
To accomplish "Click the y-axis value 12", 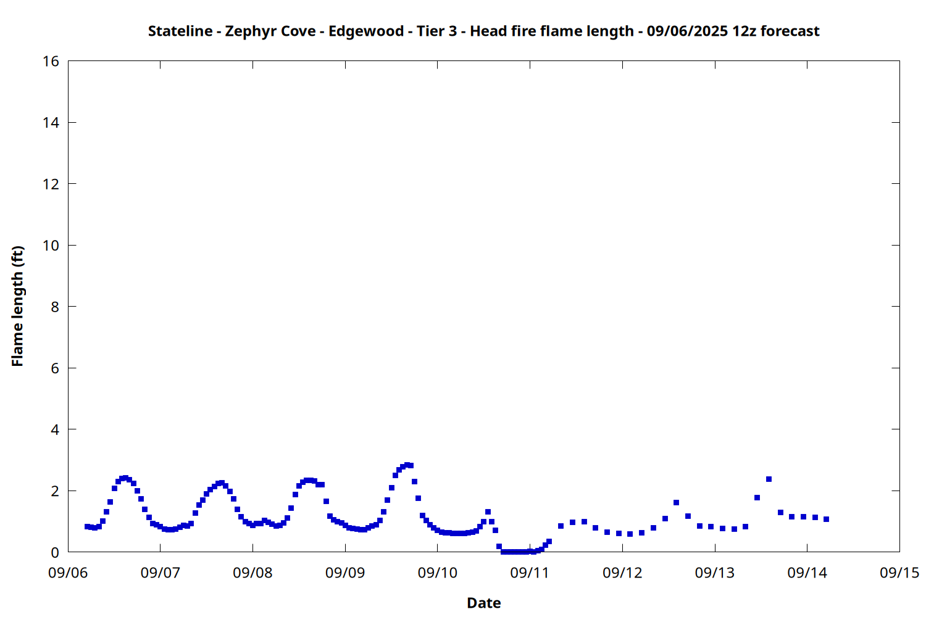I will pyautogui.click(x=51, y=184).
